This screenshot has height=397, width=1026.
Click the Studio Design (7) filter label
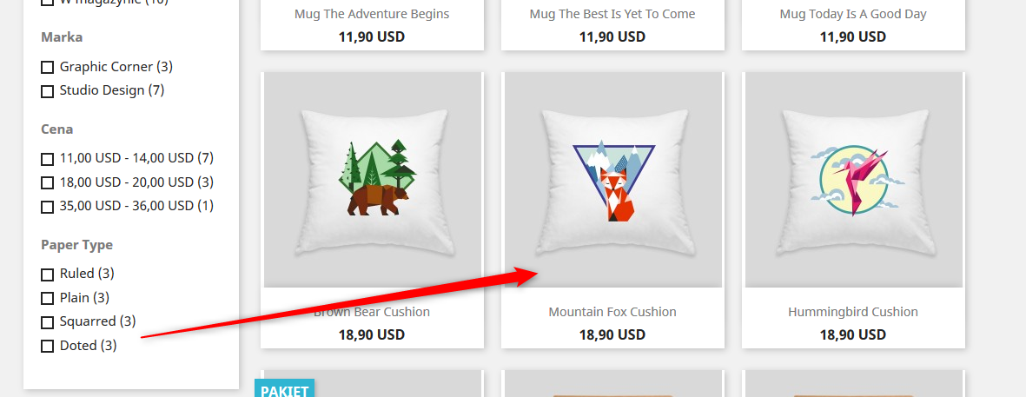pos(112,90)
